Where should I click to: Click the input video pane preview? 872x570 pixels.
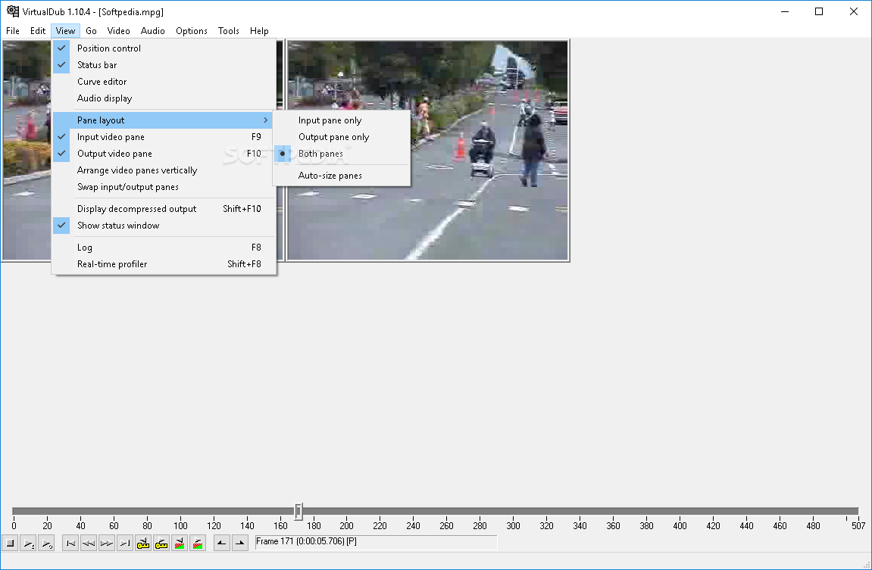pos(27,150)
